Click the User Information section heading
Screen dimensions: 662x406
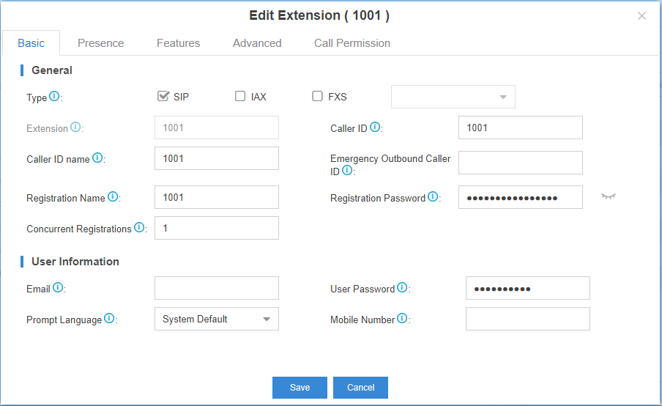tap(75, 262)
